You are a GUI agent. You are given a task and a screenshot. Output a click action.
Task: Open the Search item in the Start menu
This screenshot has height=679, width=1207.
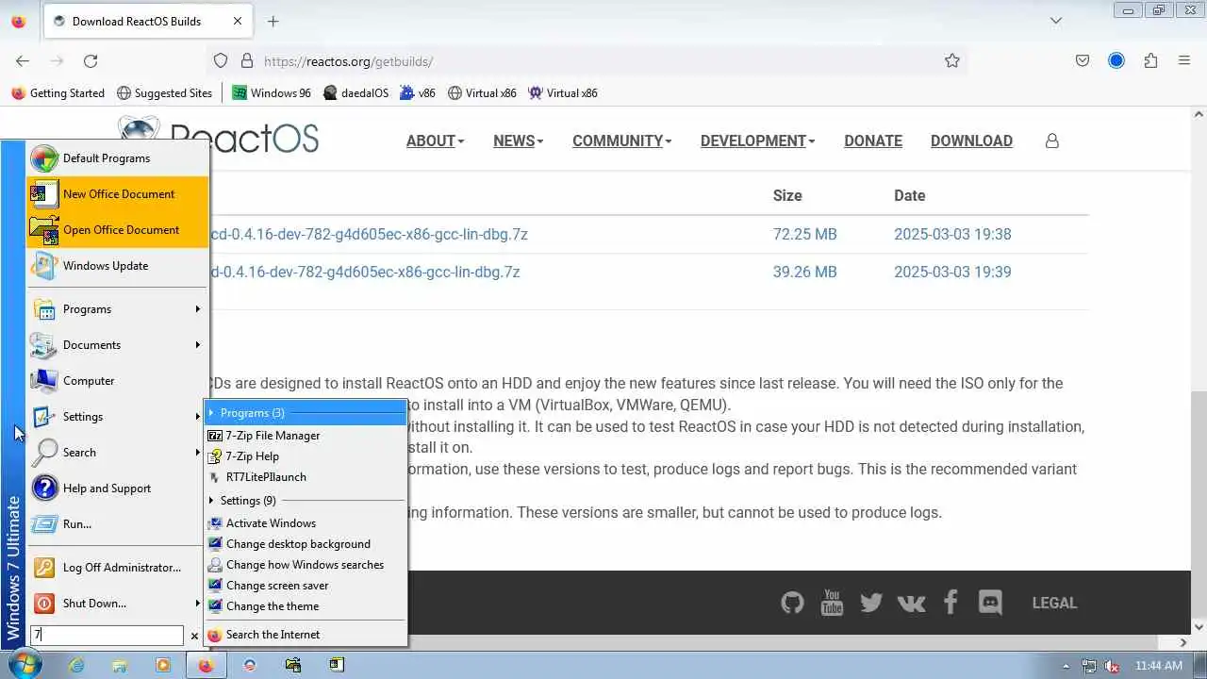(x=117, y=453)
